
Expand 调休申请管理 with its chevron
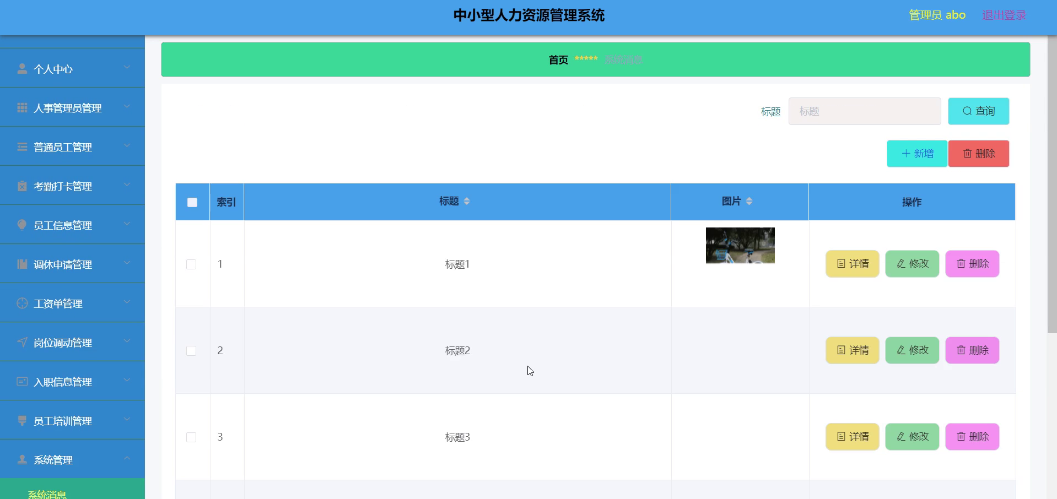pos(127,263)
